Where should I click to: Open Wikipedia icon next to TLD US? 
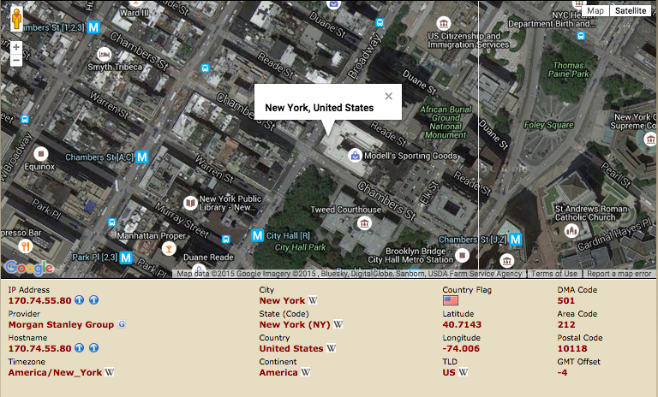click(463, 372)
